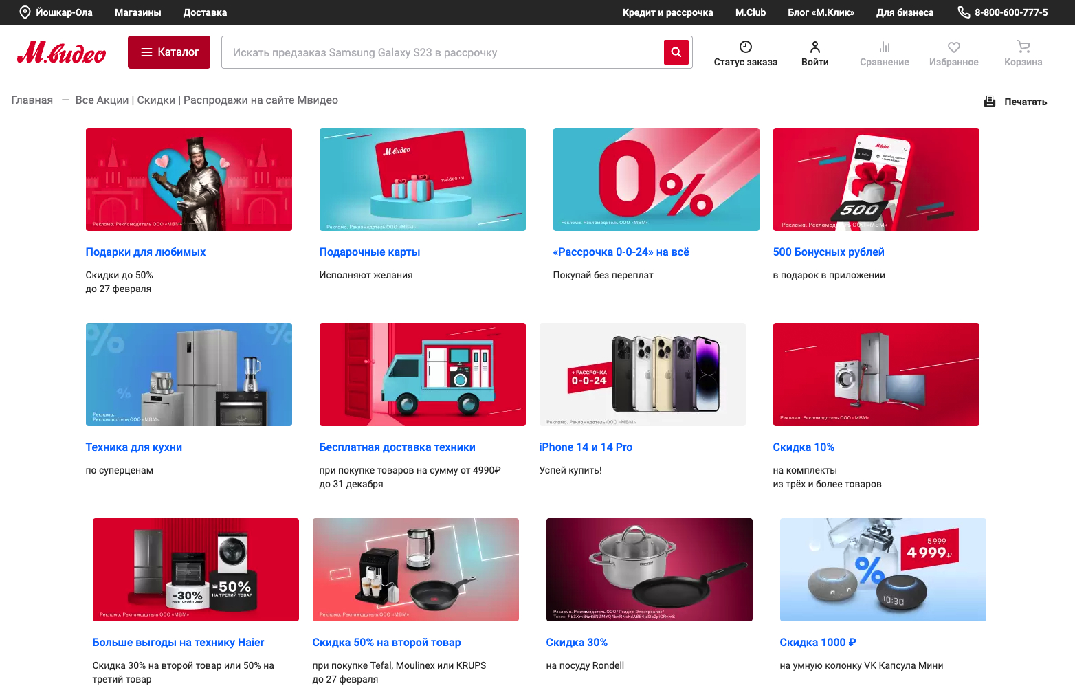The width and height of the screenshot is (1075, 688).
Task: Open the М.Видео logo homepage
Action: point(61,52)
